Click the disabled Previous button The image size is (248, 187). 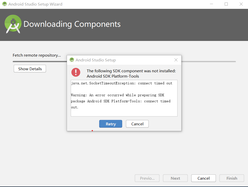pyautogui.click(x=147, y=178)
